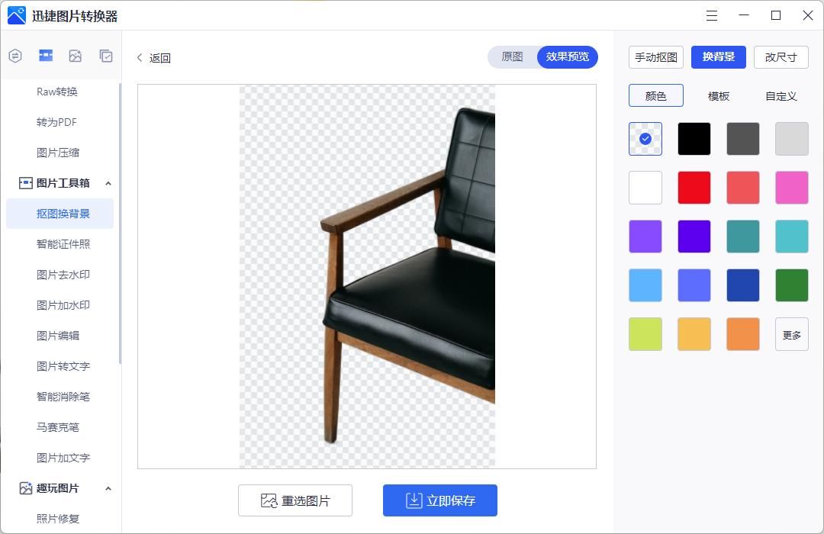
Task: Open the 改尺寸 tab
Action: click(781, 57)
